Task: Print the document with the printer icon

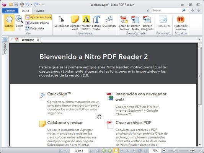Action: [22, 5]
